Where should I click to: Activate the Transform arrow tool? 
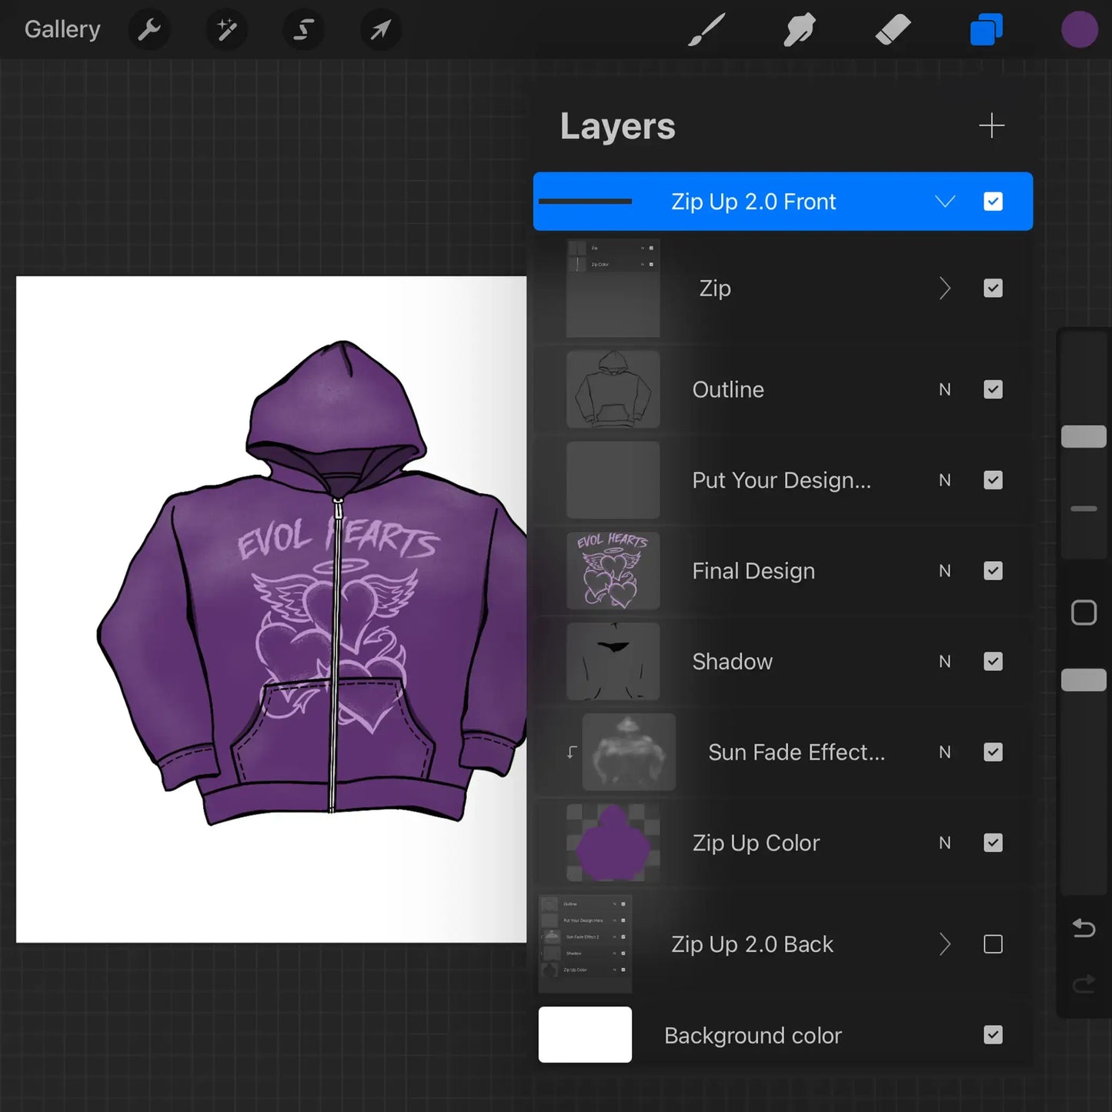click(x=379, y=29)
